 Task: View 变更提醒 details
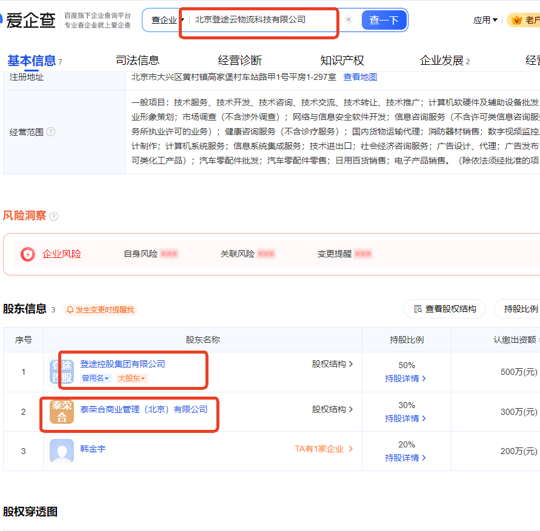point(344,254)
